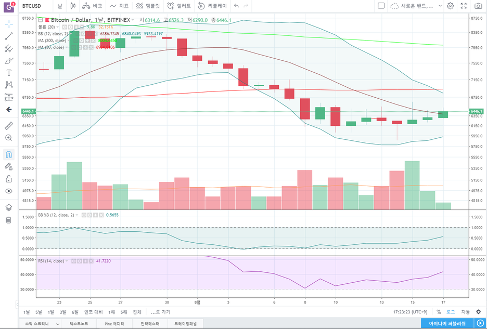This screenshot has width=487, height=329.
Task: Click the purple G profile logo
Action: click(9, 7)
